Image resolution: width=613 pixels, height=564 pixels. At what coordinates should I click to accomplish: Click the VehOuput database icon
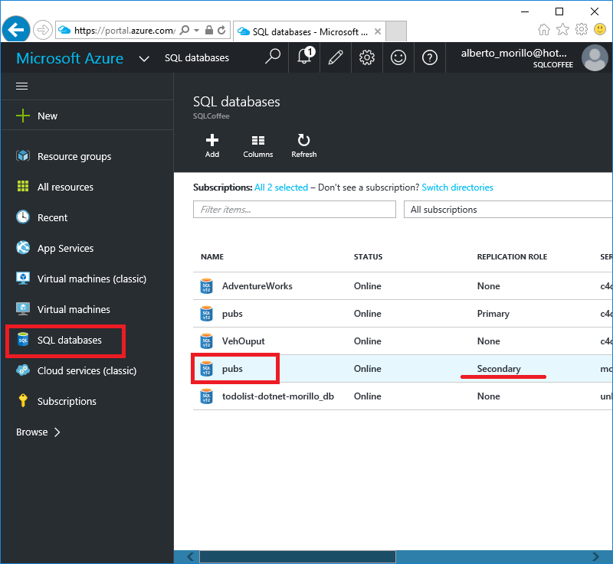206,341
